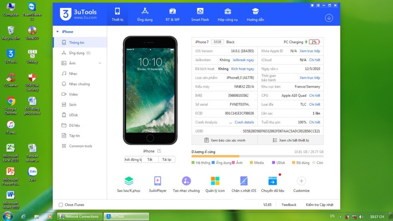393x221 pixels.
Task: Click the Khởi động lại reboot button
Action: click(133, 160)
